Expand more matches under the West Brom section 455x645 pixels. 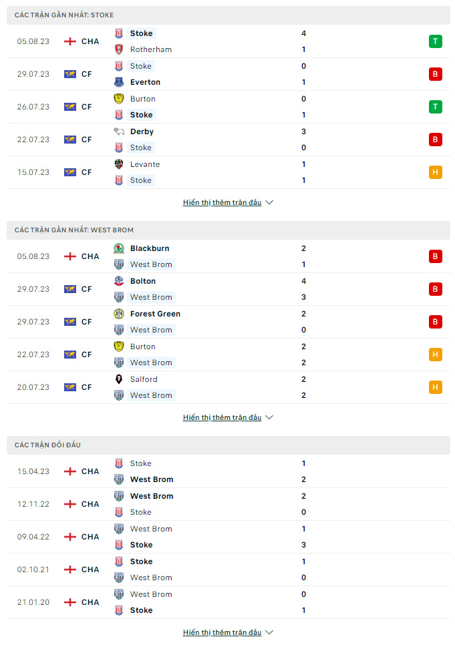click(x=228, y=417)
